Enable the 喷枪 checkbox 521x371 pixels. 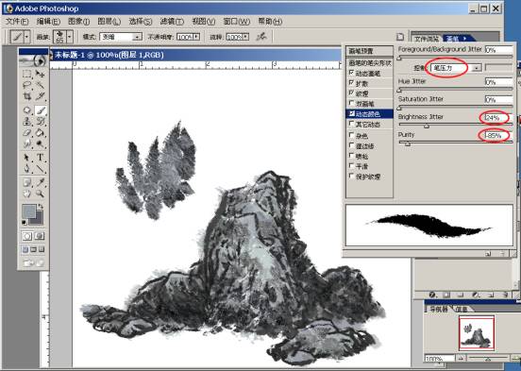[x=351, y=156]
